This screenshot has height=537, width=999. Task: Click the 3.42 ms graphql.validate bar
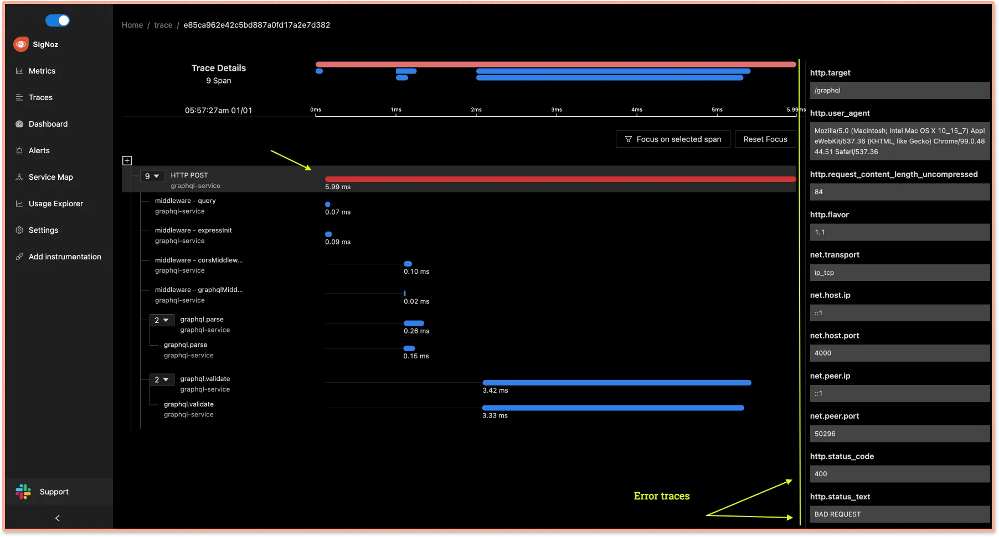617,383
